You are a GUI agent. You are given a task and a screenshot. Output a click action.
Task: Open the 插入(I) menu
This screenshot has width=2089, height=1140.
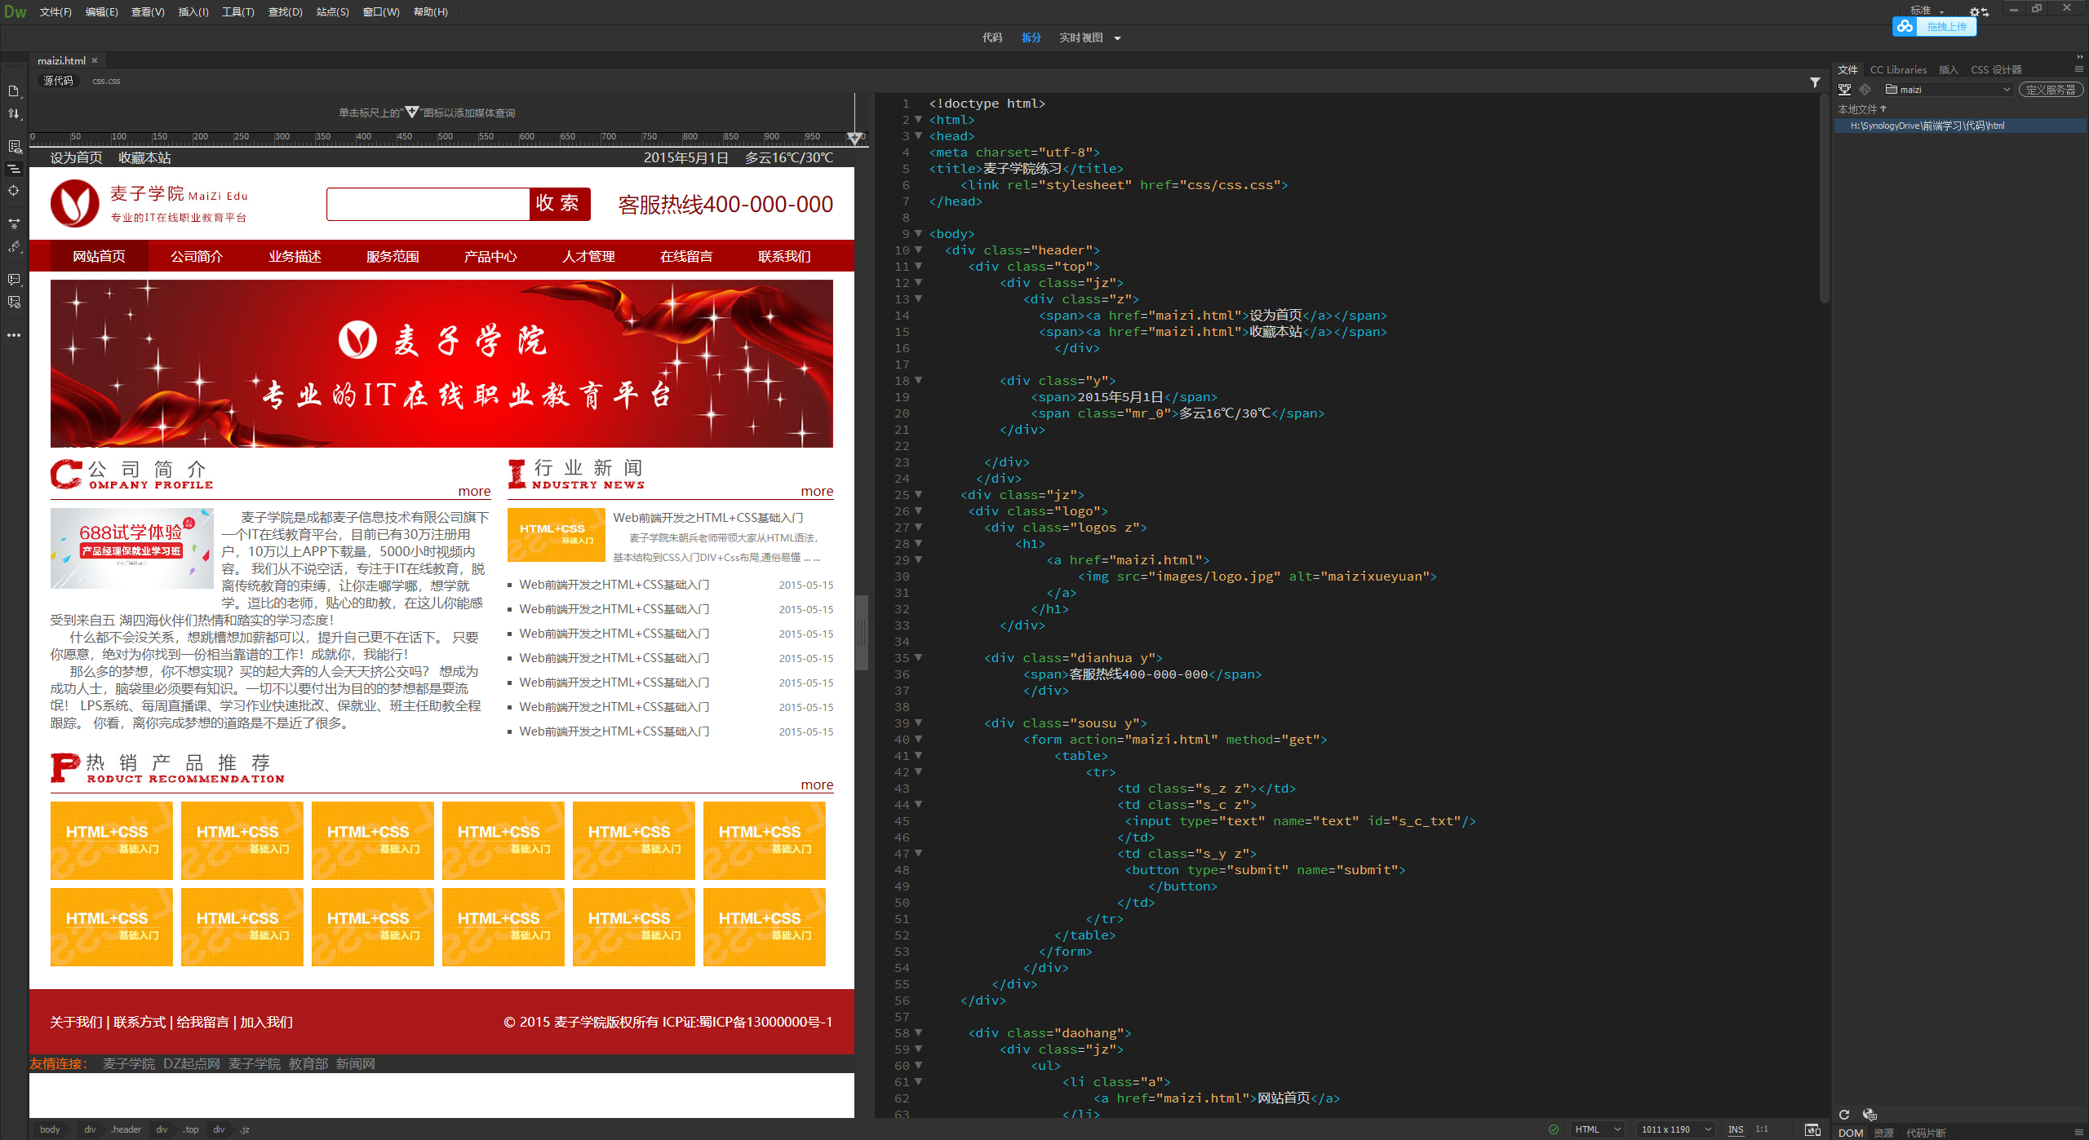[x=193, y=12]
